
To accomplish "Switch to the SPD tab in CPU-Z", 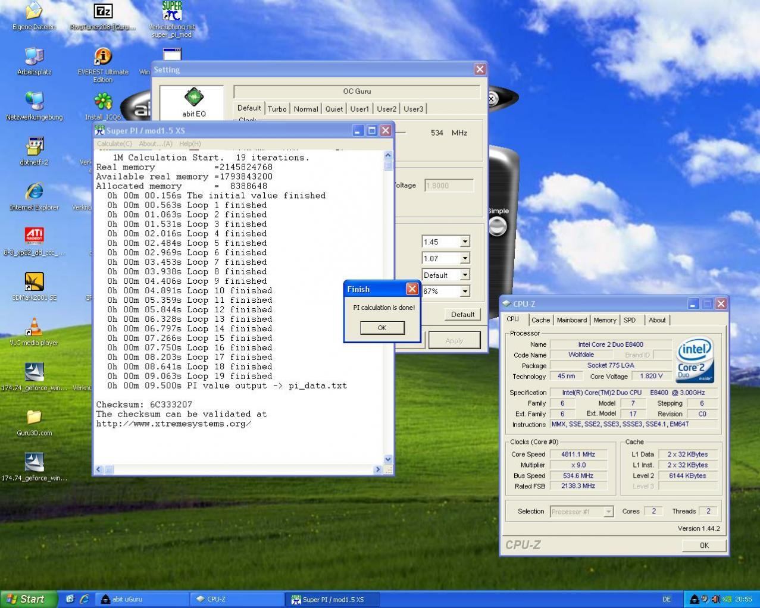I will [630, 320].
